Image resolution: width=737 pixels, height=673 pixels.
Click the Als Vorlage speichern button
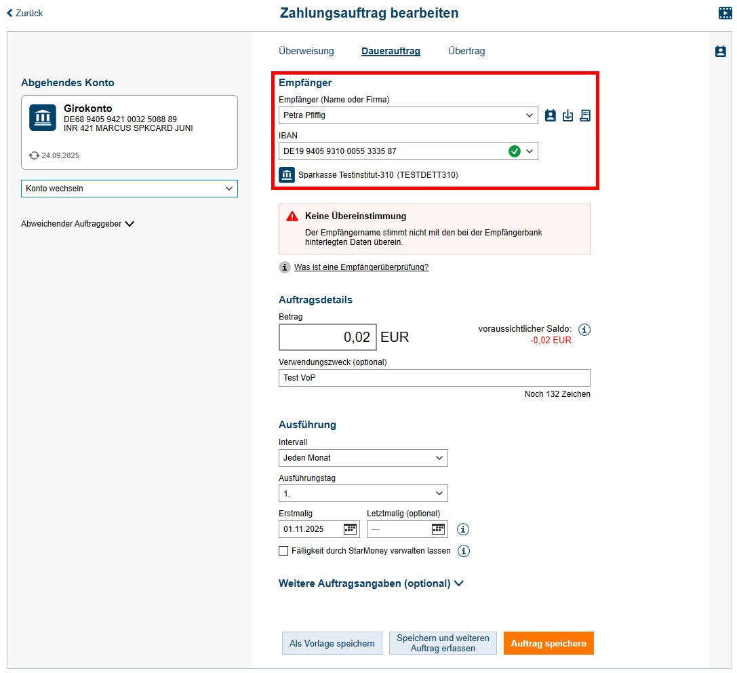pos(332,643)
